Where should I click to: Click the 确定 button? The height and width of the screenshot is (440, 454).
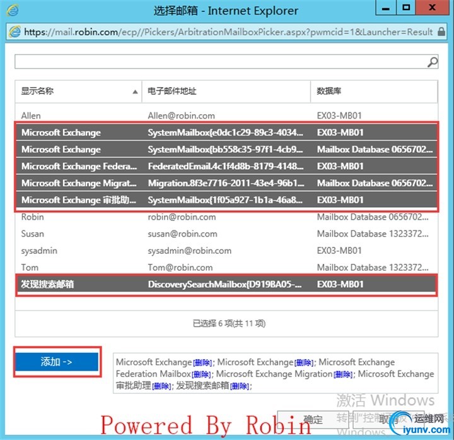pos(313,420)
